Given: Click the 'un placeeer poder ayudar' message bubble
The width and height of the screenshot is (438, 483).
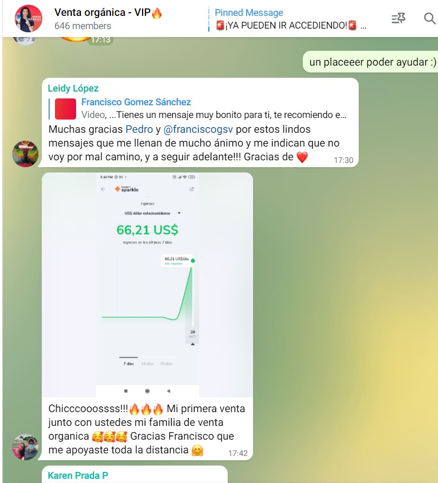Looking at the screenshot, I should [370, 62].
